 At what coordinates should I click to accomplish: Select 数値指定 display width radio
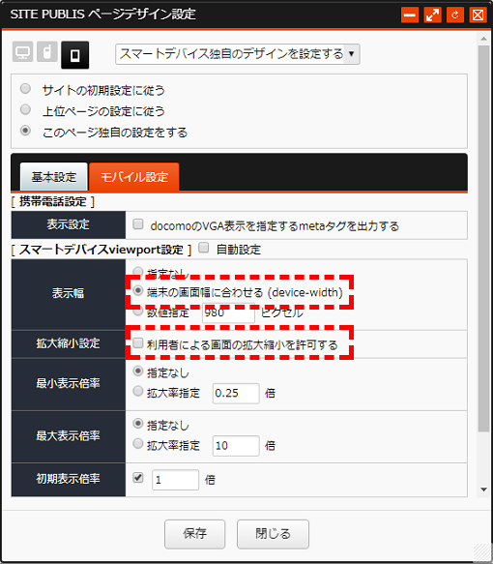pos(138,311)
